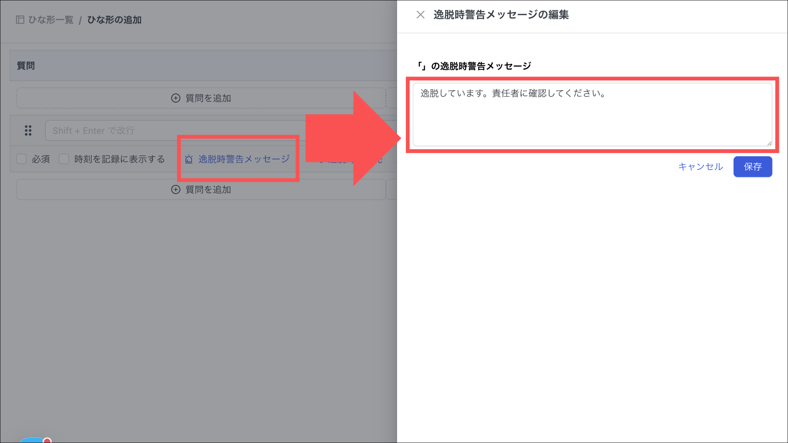Close the 逸脱時警告メッセージの編集 panel
788x443 pixels.
pyautogui.click(x=420, y=15)
